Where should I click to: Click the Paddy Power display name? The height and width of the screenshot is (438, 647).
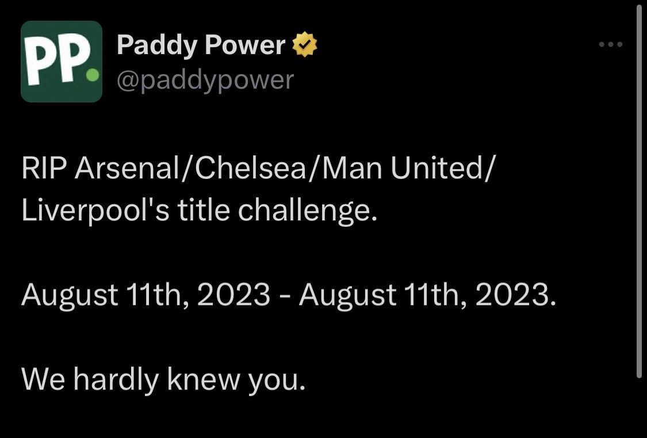click(x=201, y=45)
